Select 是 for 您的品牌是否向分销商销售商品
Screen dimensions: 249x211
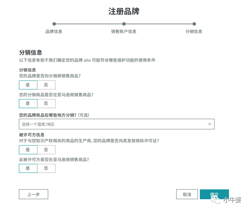tap(28, 85)
